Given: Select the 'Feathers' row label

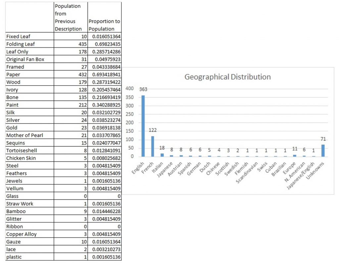Looking at the screenshot, I should tap(29, 173).
